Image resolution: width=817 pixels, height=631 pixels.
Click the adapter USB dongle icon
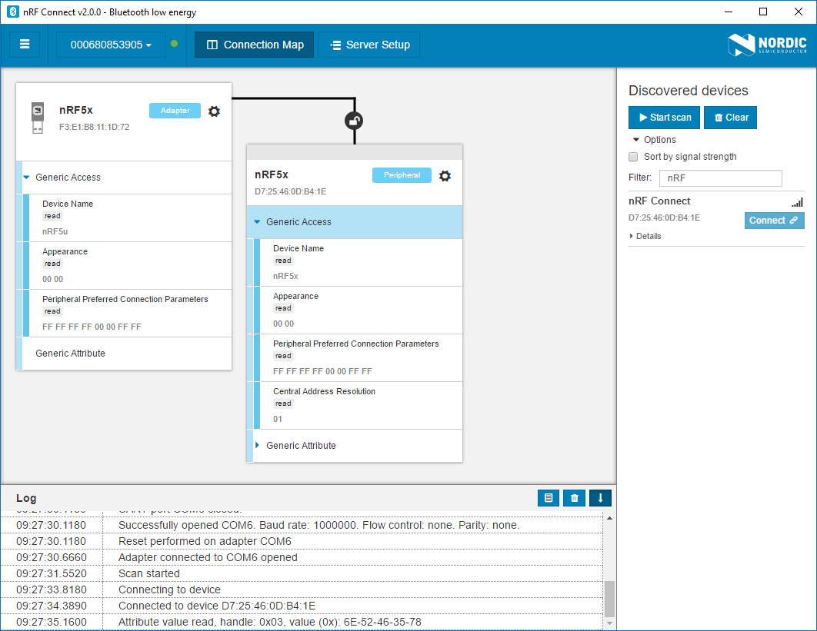(38, 118)
